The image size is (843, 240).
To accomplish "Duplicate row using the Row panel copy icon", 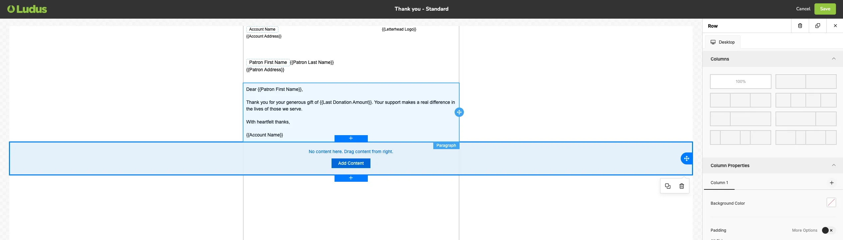I will [x=818, y=26].
